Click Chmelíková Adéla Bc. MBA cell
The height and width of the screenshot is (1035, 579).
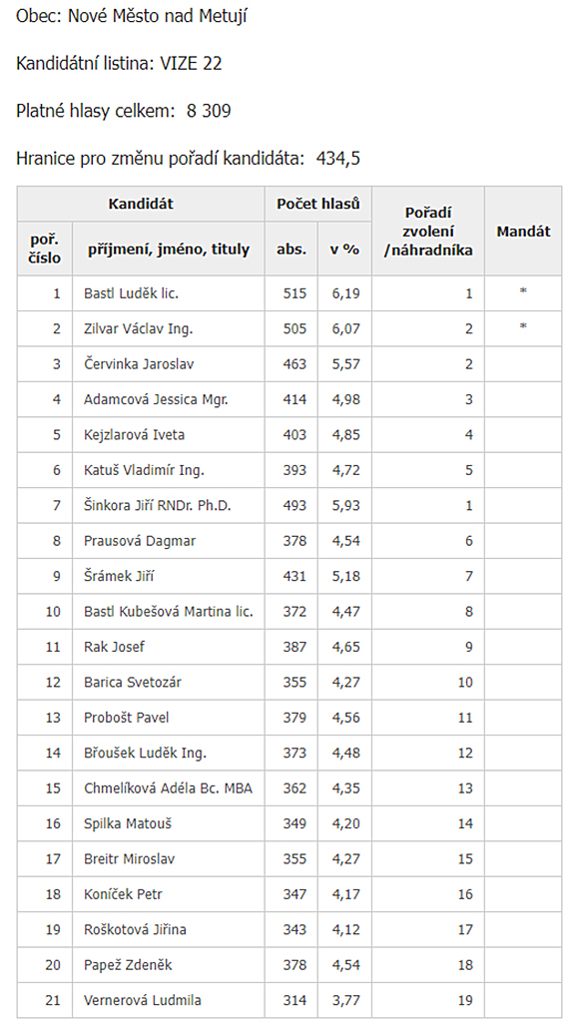[x=169, y=788]
